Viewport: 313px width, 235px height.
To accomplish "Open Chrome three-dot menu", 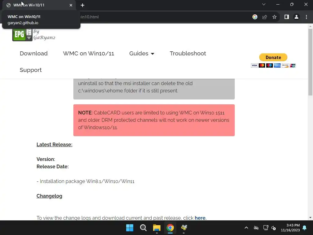I will point(306,17).
